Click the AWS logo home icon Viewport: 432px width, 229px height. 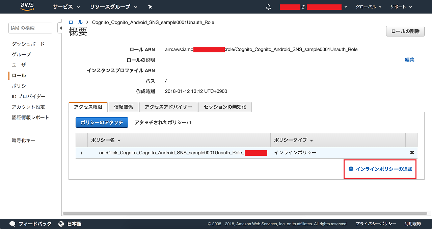coord(27,7)
